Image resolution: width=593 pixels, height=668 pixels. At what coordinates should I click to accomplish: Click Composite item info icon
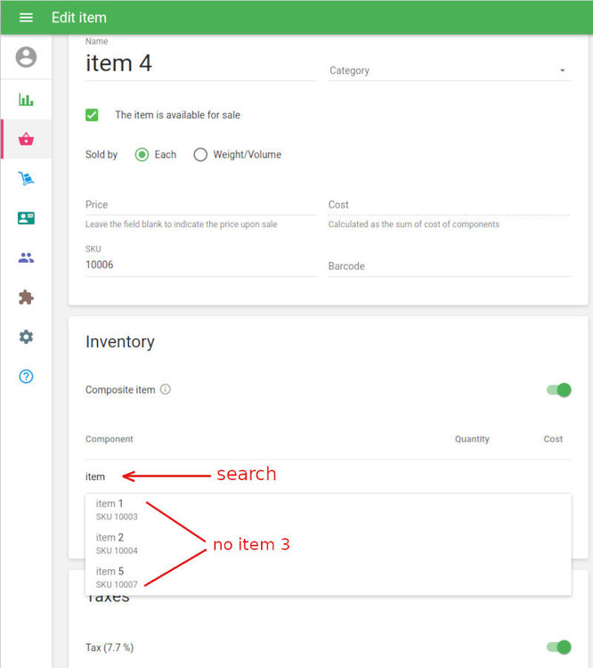coord(166,390)
